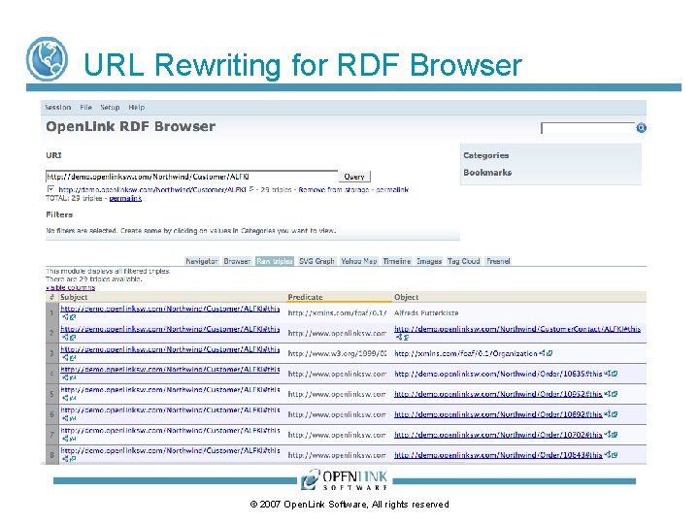The height and width of the screenshot is (524, 699).
Task: Click the external-link icon after the row 4 Order object
Action: point(615,374)
